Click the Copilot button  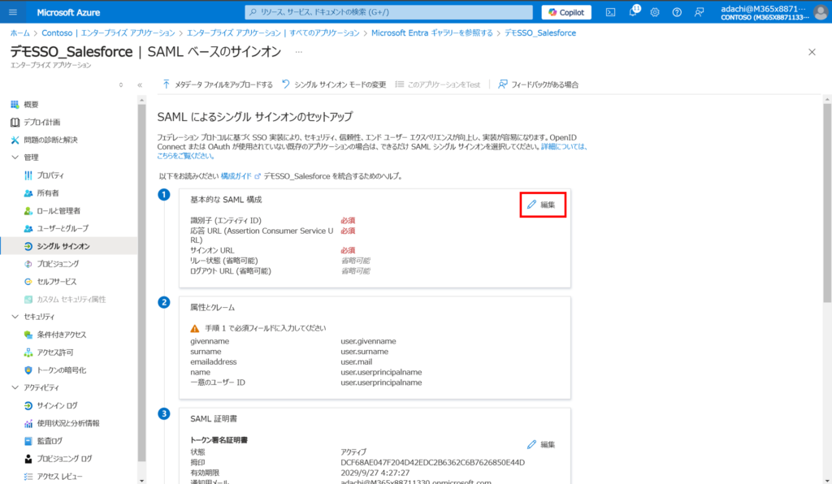point(566,12)
